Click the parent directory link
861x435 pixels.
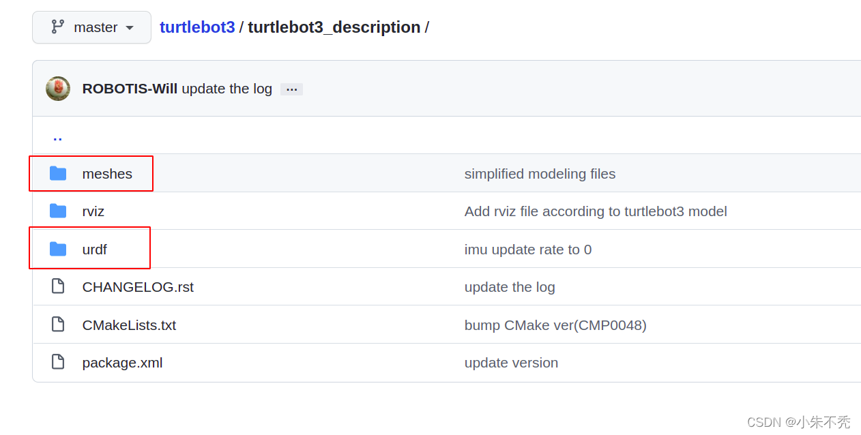pos(57,136)
